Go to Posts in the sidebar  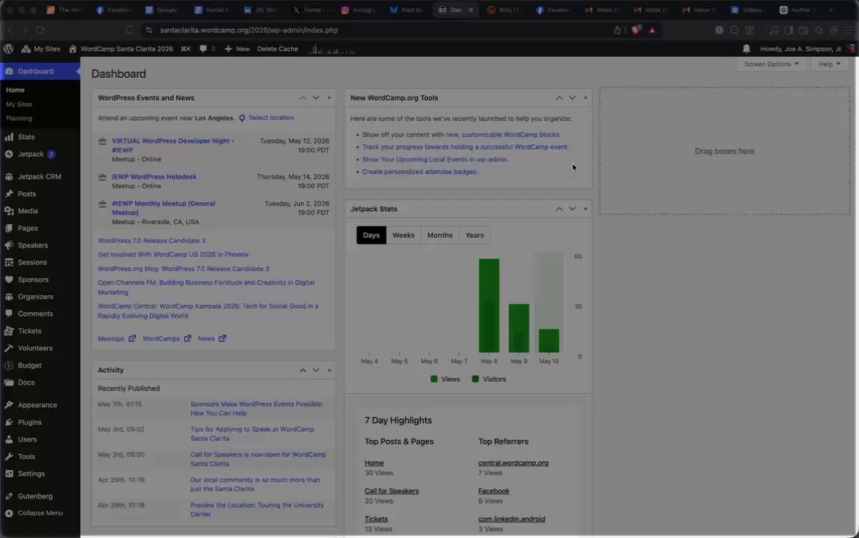[27, 194]
